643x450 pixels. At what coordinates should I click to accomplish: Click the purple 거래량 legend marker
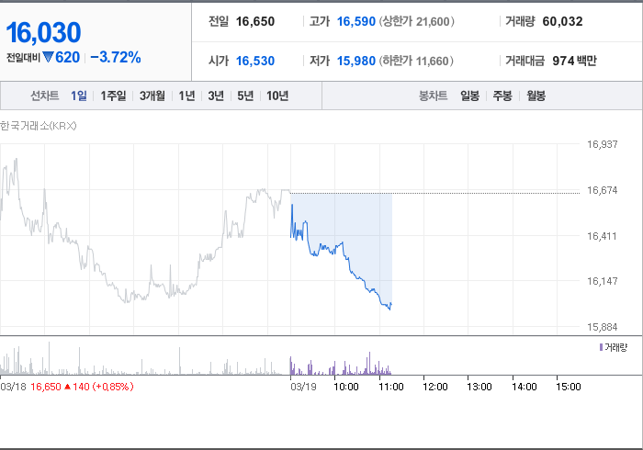(601, 347)
